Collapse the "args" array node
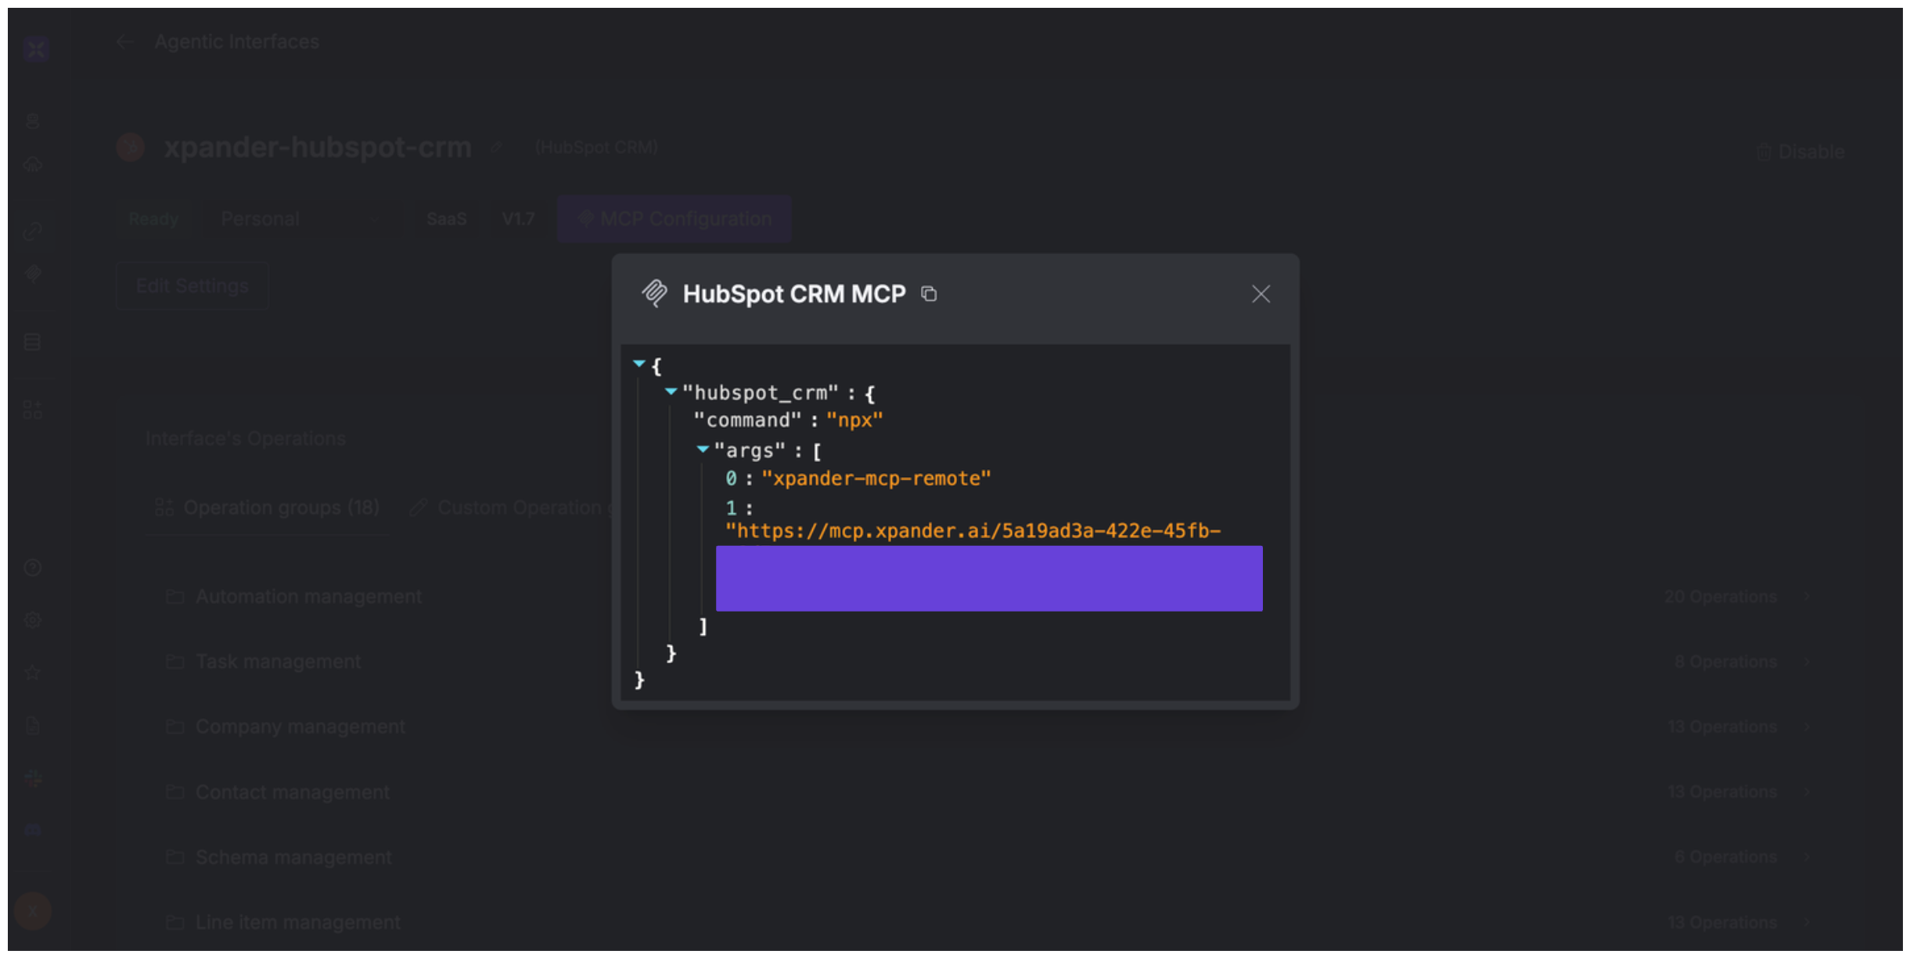 (703, 449)
